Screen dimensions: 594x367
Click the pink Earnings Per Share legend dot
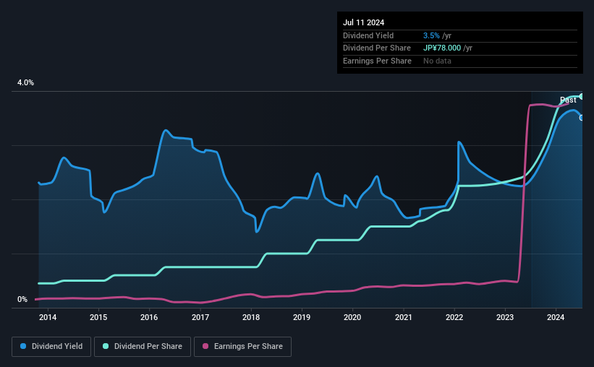pyautogui.click(x=205, y=346)
